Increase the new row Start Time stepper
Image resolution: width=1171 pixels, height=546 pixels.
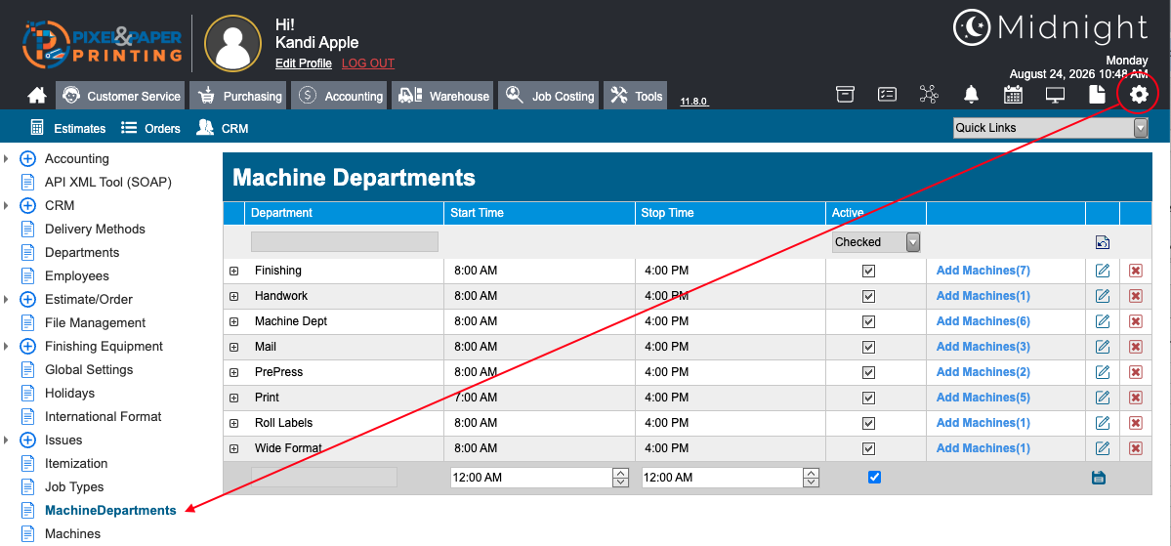tap(620, 473)
